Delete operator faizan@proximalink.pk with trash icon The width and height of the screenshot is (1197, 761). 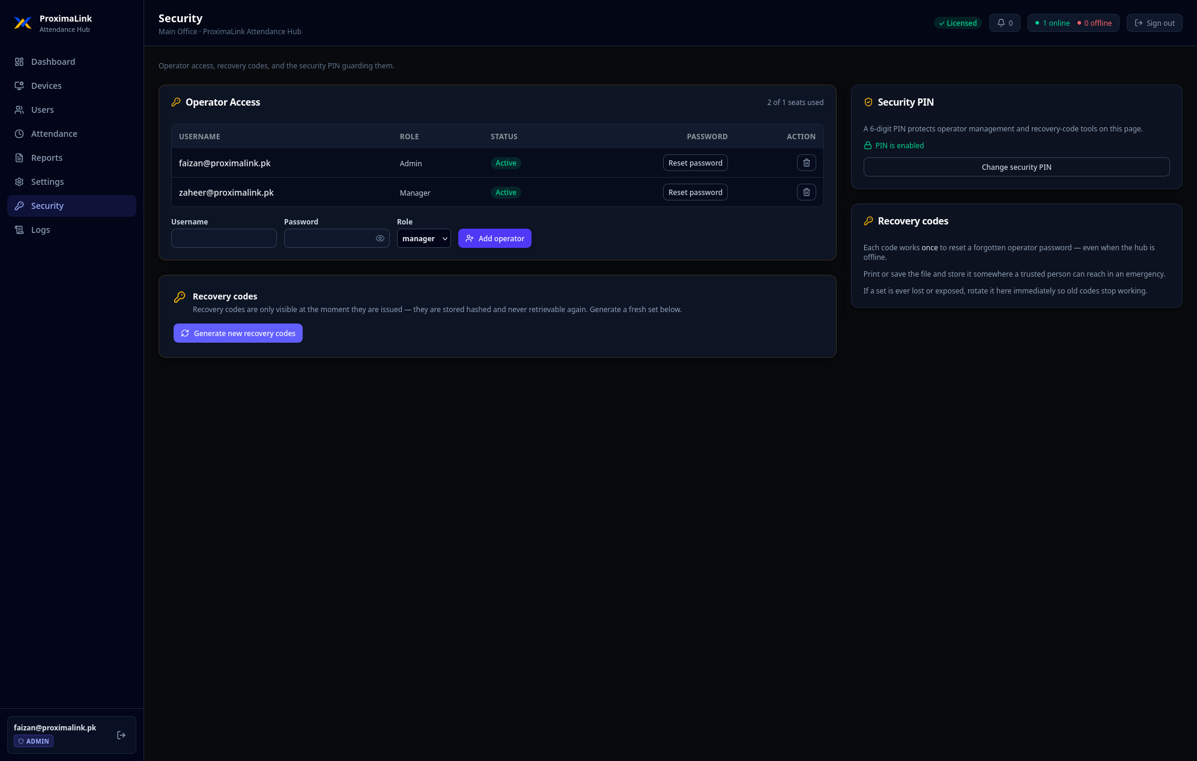pos(807,163)
